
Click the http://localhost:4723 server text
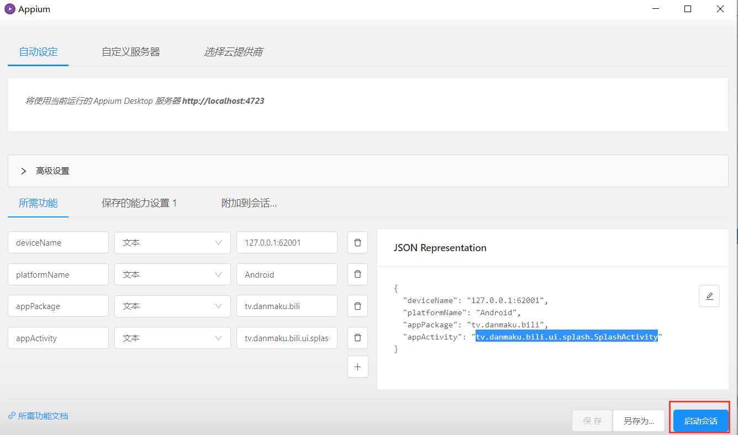click(223, 101)
